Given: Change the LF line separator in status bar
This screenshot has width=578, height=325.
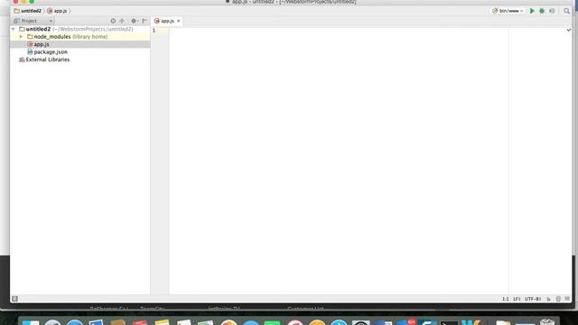Looking at the screenshot, I should (x=517, y=299).
